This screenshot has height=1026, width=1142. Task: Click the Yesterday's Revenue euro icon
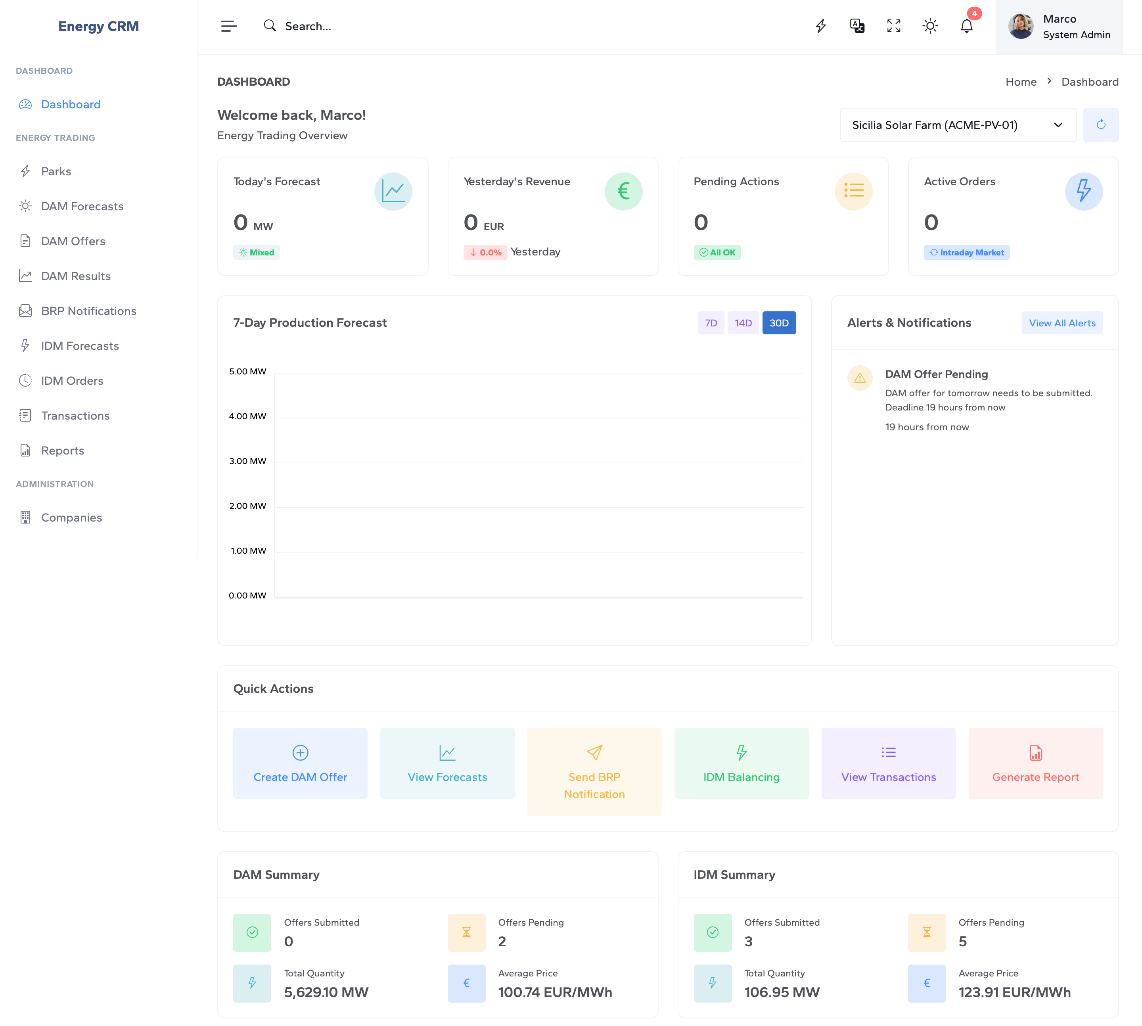pos(623,191)
